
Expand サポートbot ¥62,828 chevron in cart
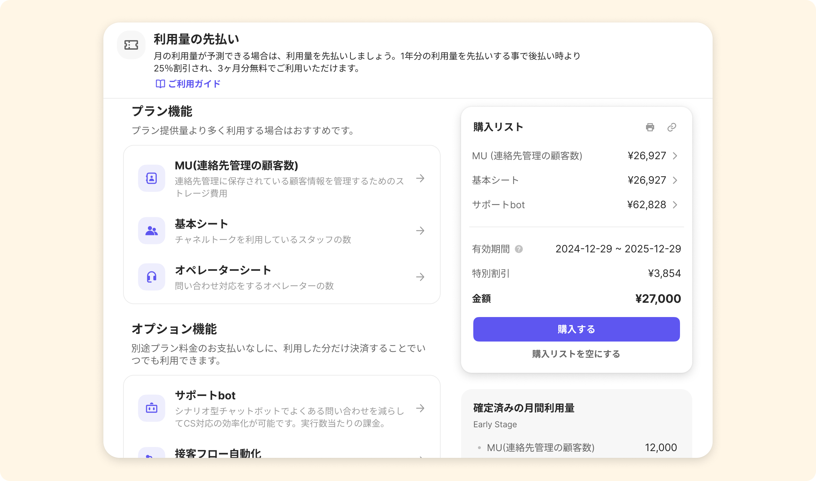coord(675,205)
